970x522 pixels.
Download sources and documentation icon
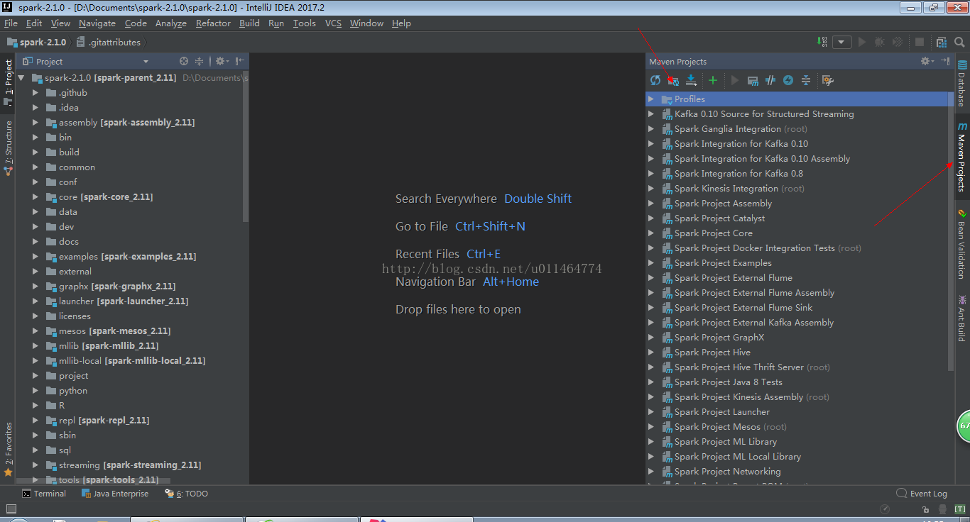691,81
